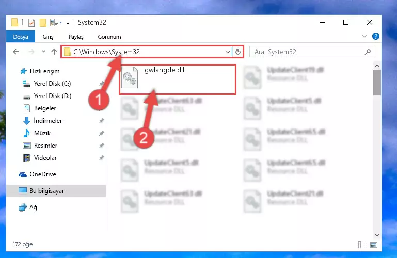The width and height of the screenshot is (397, 258).
Task: Click pin icon next to Videolar
Action: pyautogui.click(x=102, y=158)
